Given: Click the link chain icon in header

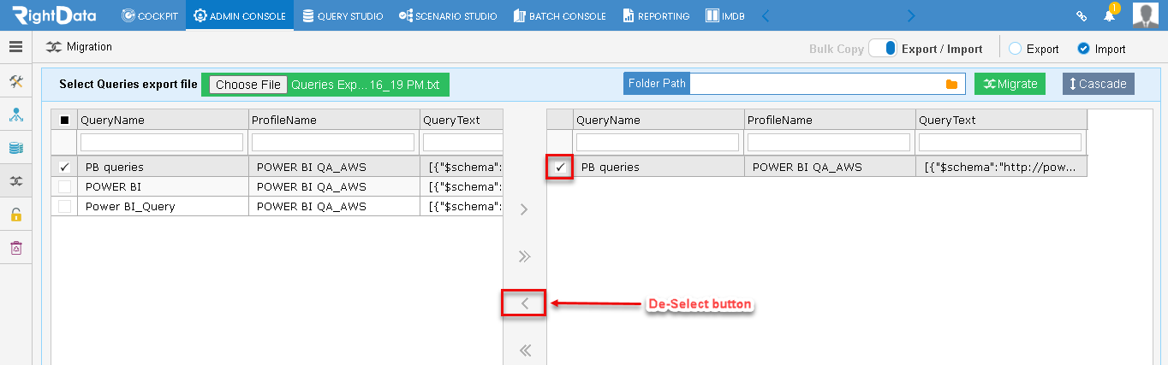Looking at the screenshot, I should click(1082, 15).
